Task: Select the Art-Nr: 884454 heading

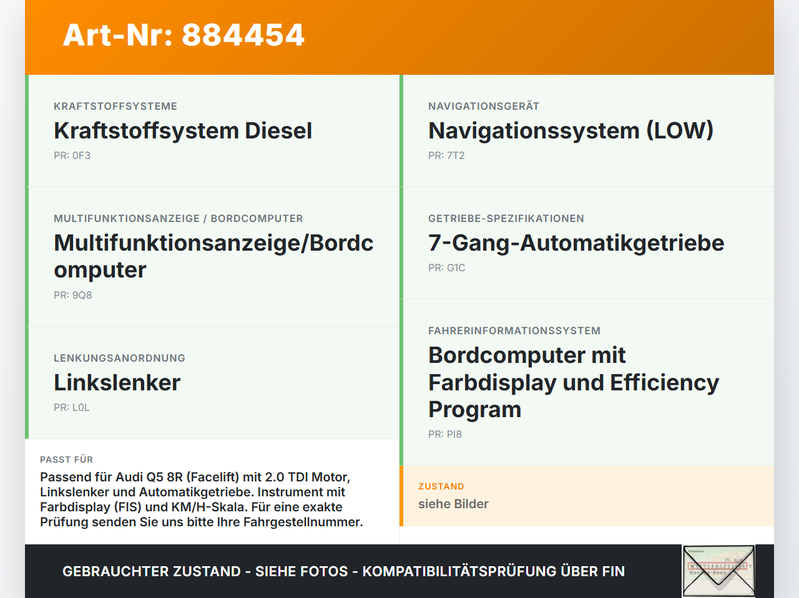Action: tap(184, 35)
